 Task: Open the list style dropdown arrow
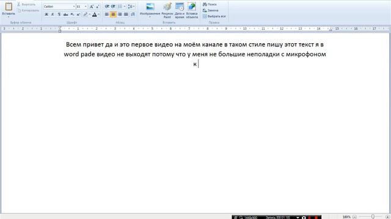(125, 7)
